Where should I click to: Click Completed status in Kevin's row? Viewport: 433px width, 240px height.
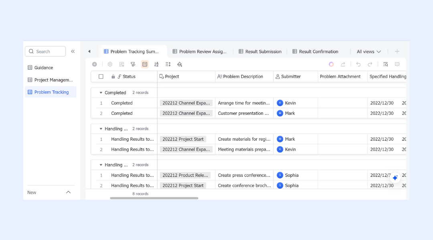coord(122,103)
